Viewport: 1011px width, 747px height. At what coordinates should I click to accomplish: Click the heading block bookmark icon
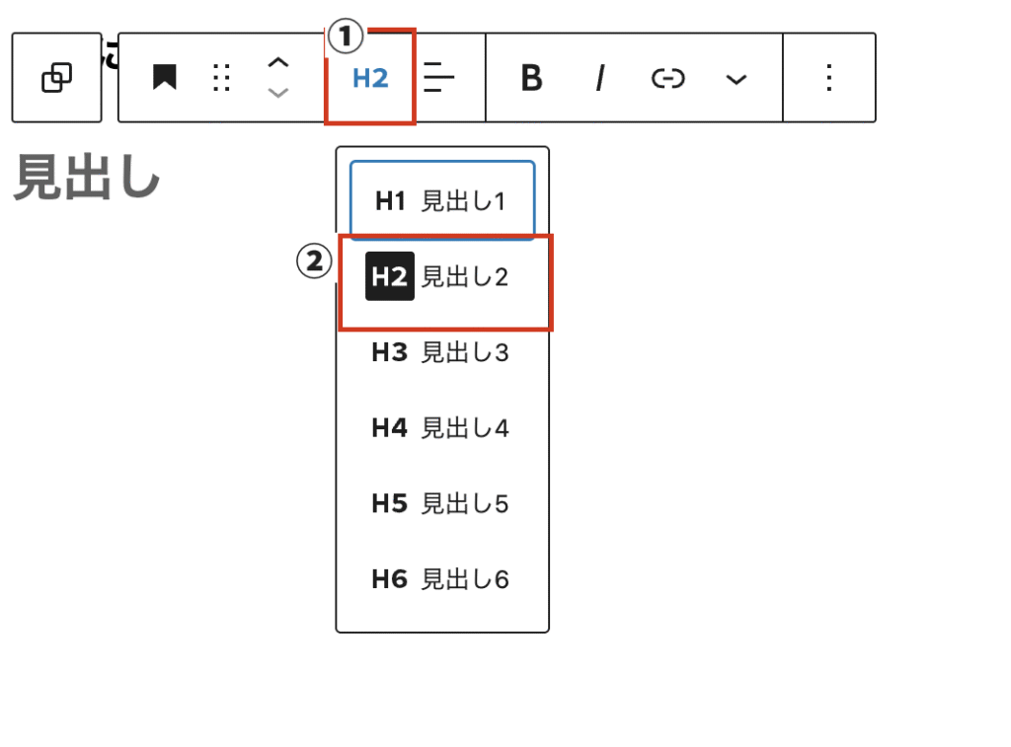pos(164,78)
